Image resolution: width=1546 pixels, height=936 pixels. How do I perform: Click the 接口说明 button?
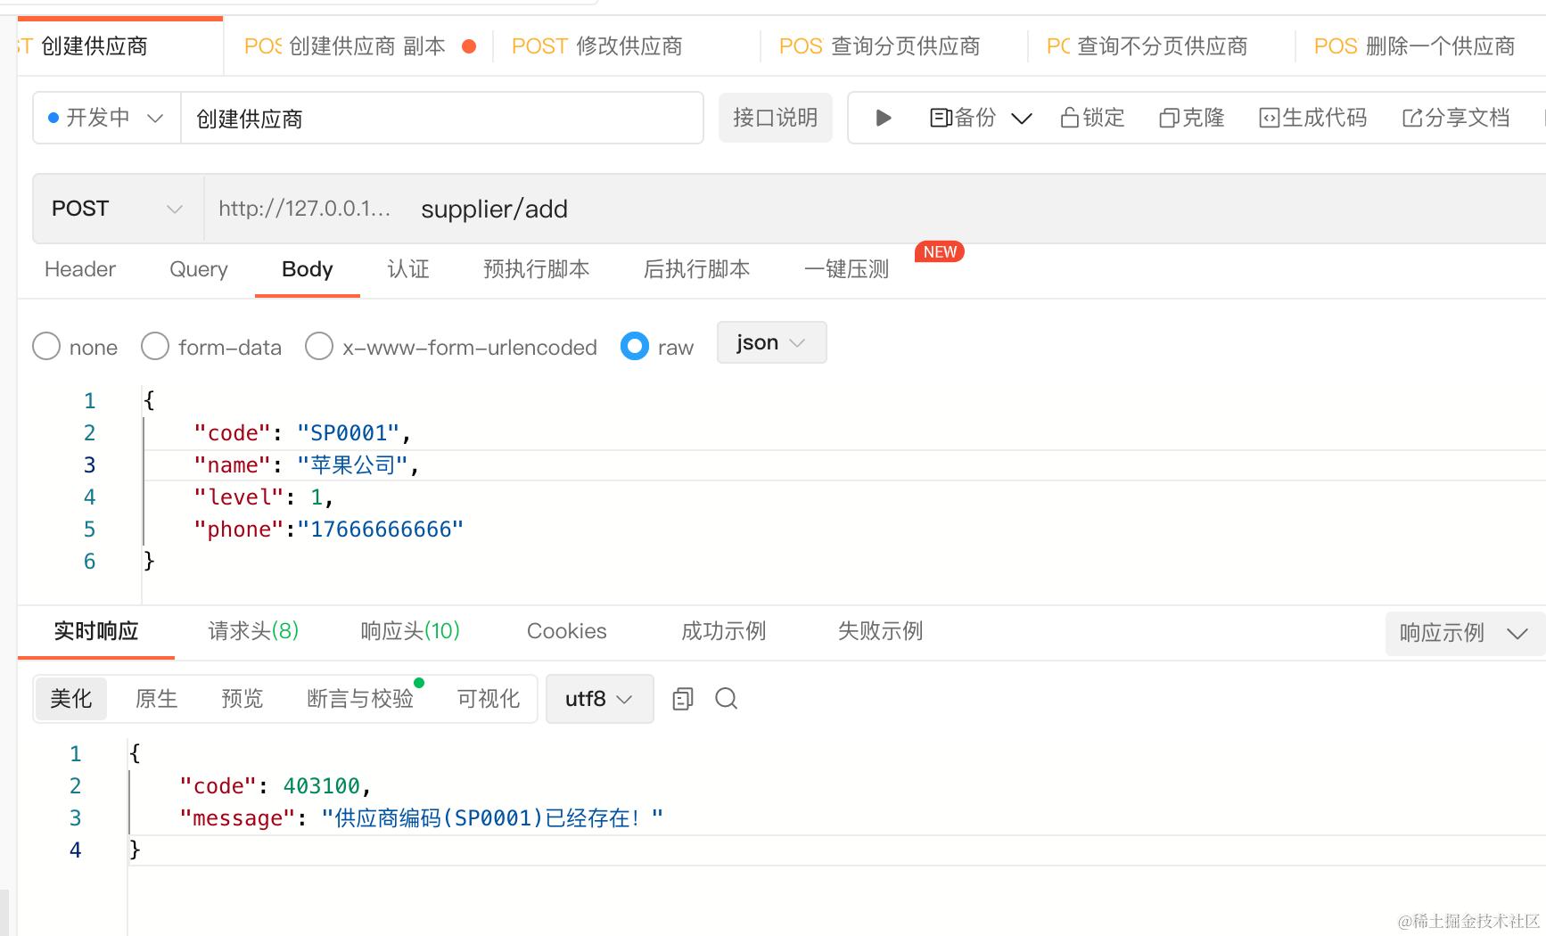[x=776, y=118]
